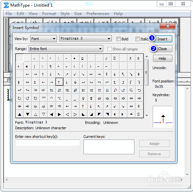
Task: Pick the zigzag lightning arrow symbol
Action: tap(75, 82)
